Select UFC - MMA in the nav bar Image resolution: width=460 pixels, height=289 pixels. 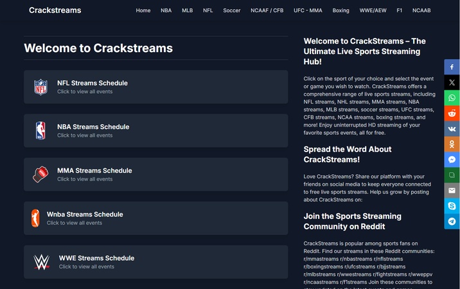tap(308, 10)
